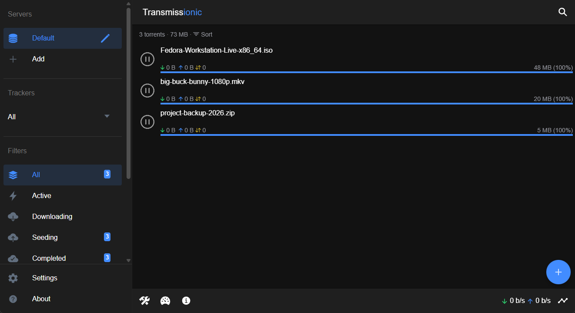This screenshot has width=575, height=313.
Task: Open the Sort options
Action: (203, 34)
